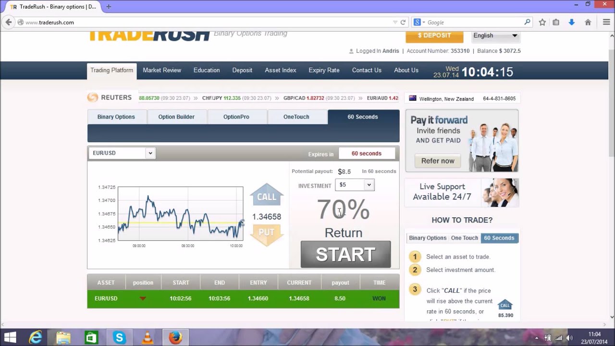Viewport: 615px width, 346px height.
Task: Open the Market Review menu
Action: pyautogui.click(x=162, y=70)
